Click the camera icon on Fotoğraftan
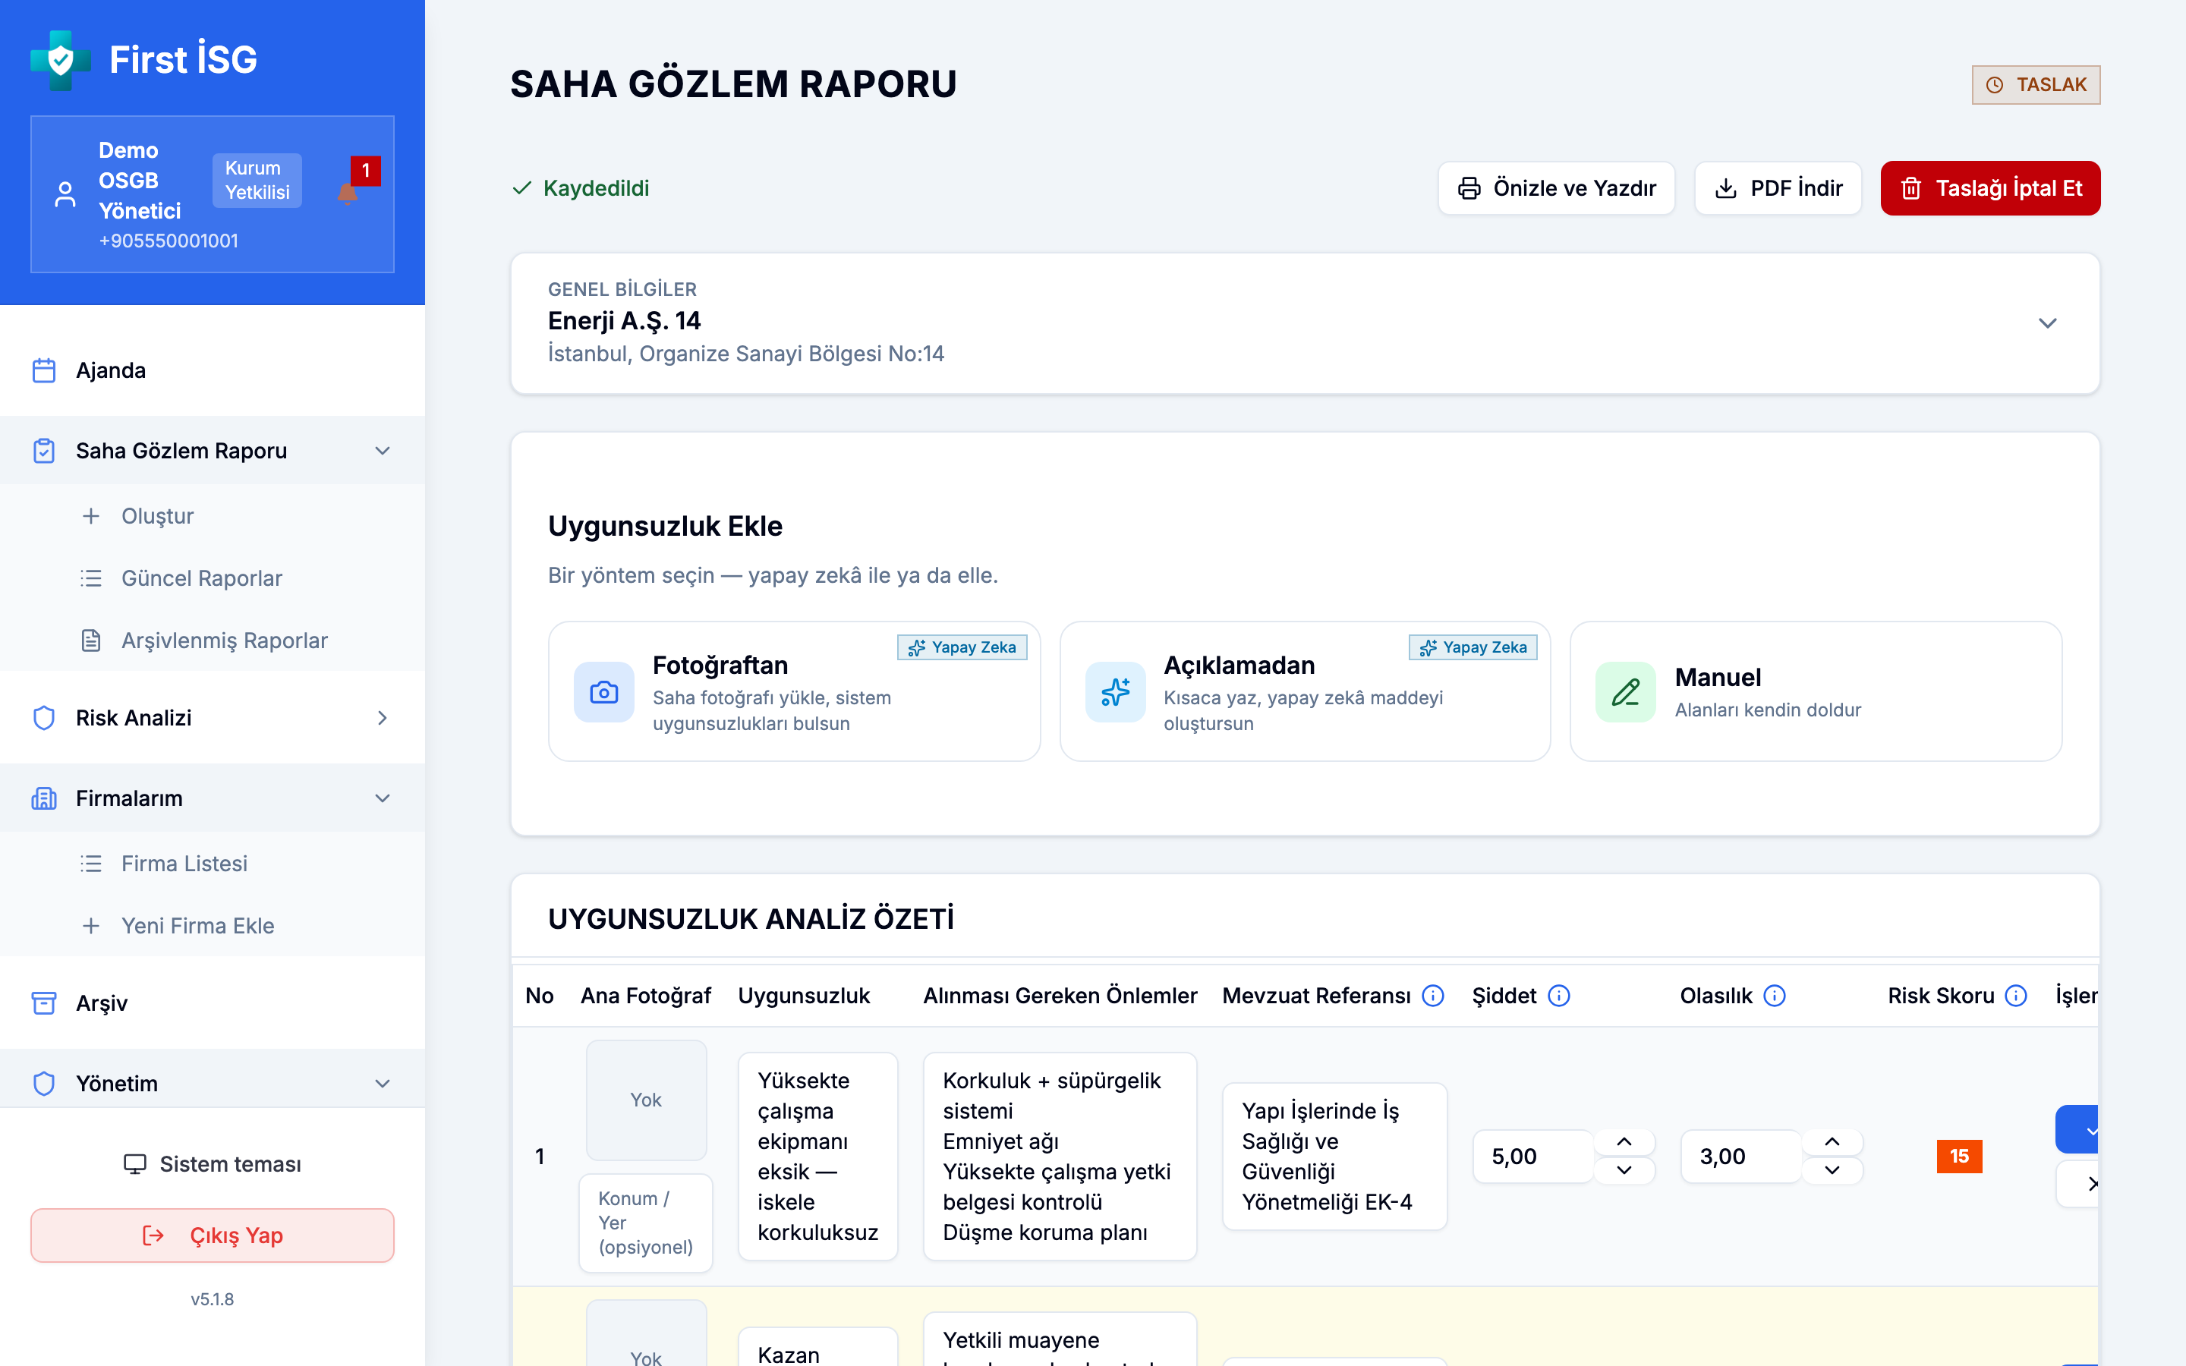 604,692
